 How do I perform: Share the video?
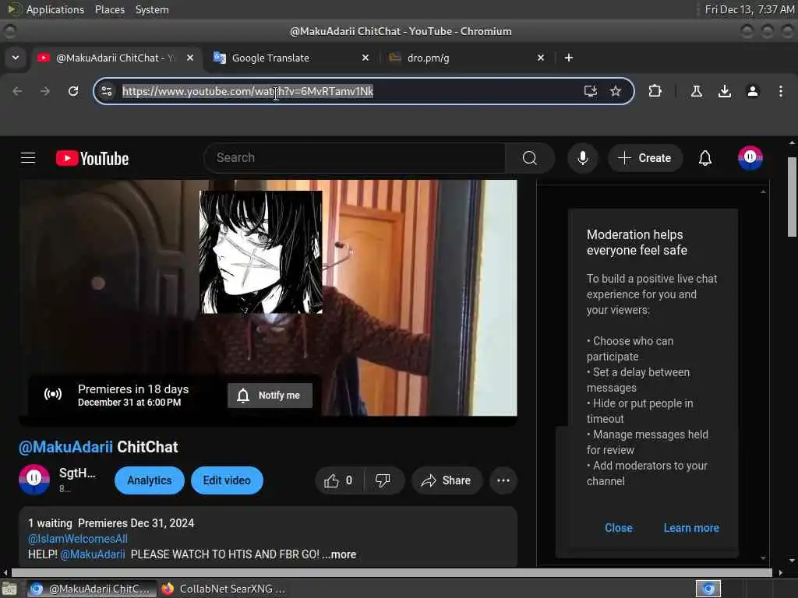pos(447,480)
